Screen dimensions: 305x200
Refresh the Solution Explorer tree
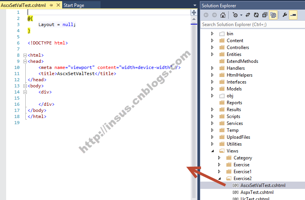256,15
